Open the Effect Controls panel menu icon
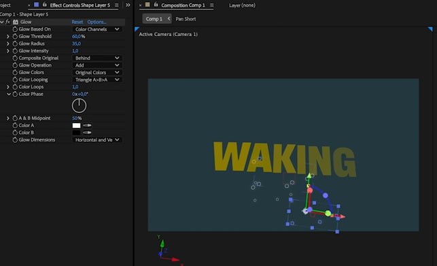This screenshot has height=266, width=437. (x=116, y=5)
